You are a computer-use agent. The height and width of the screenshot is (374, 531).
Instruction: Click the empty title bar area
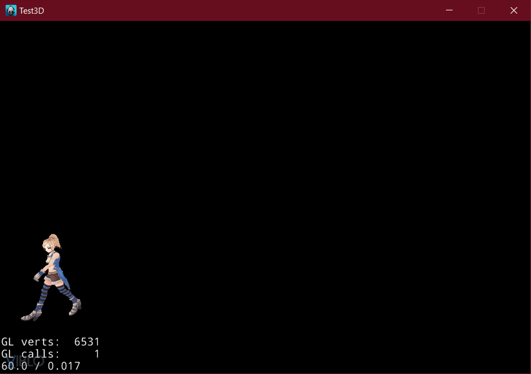coord(237,10)
